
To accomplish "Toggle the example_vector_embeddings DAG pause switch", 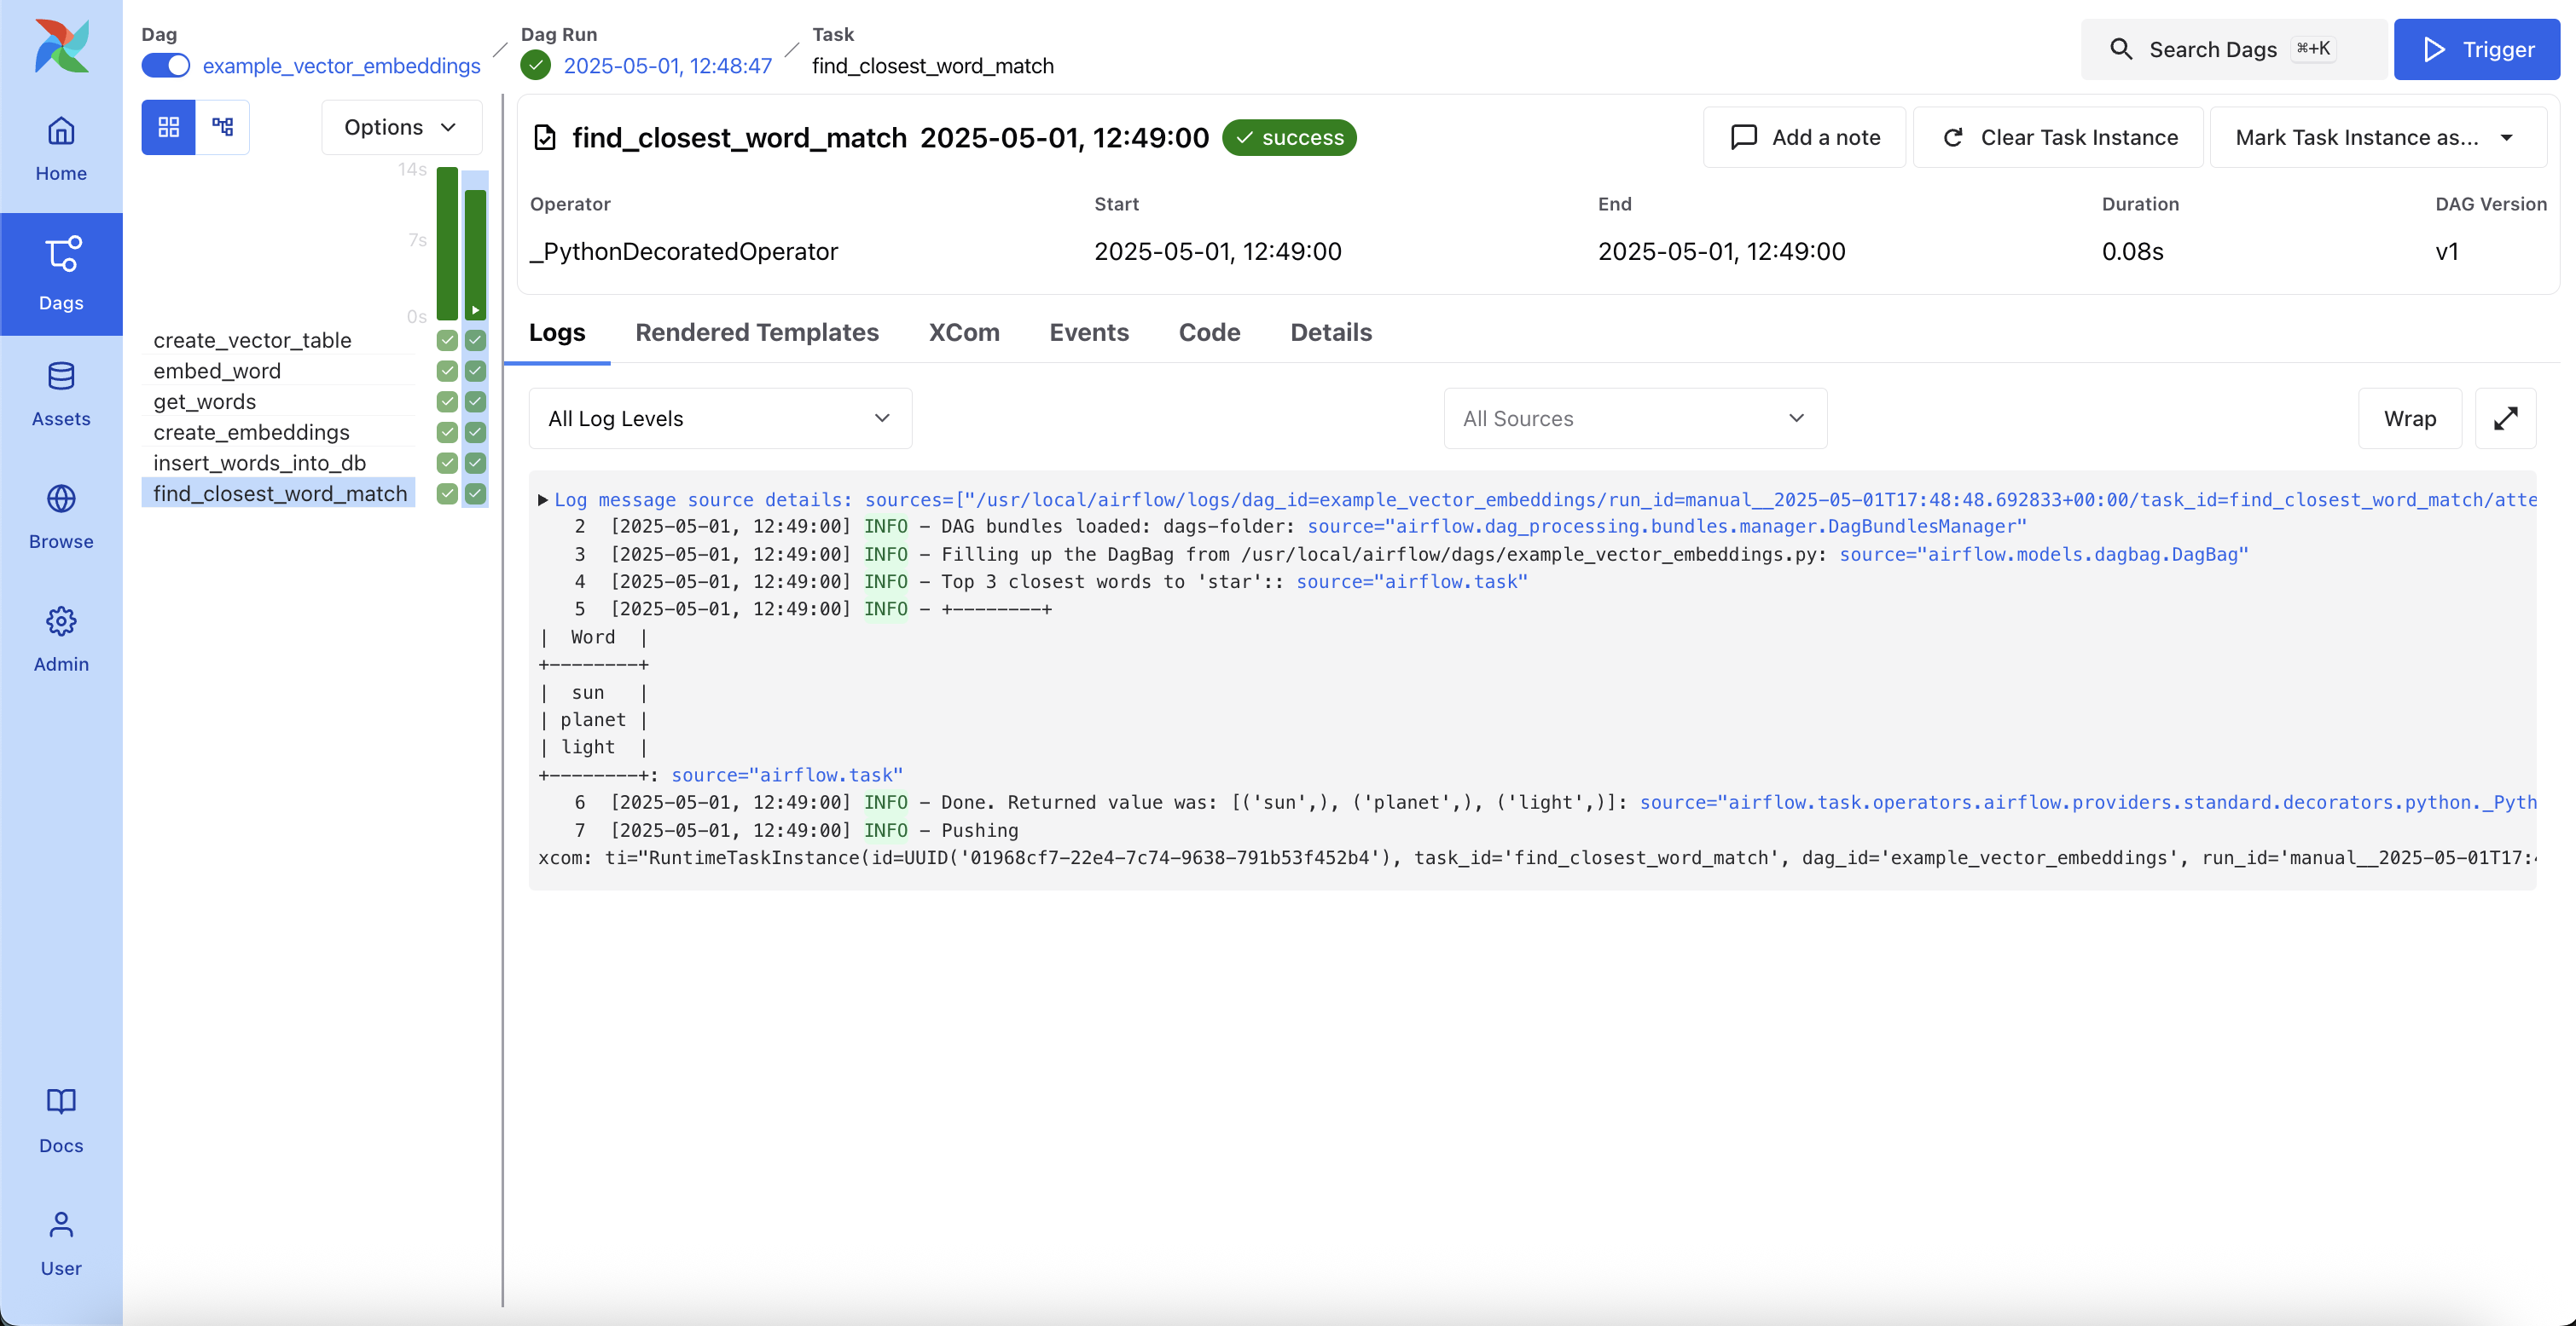I will coord(166,66).
